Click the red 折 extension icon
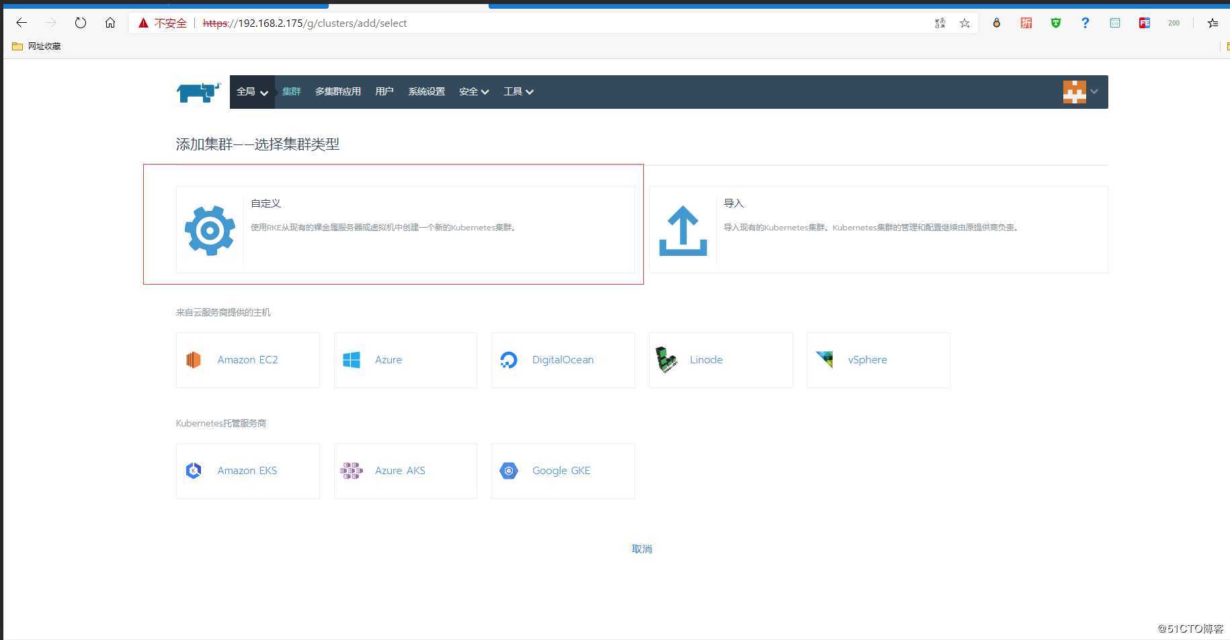 [x=1026, y=23]
